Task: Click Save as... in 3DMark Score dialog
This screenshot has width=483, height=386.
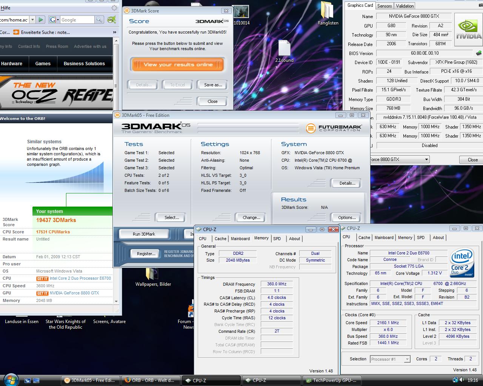Action: pyautogui.click(x=213, y=85)
